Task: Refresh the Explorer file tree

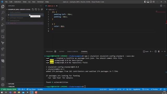Action: pos(39,9)
